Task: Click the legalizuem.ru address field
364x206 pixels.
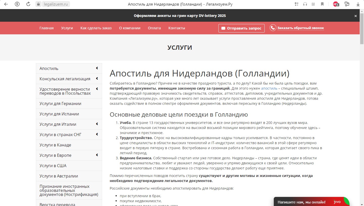Action: coord(56,4)
